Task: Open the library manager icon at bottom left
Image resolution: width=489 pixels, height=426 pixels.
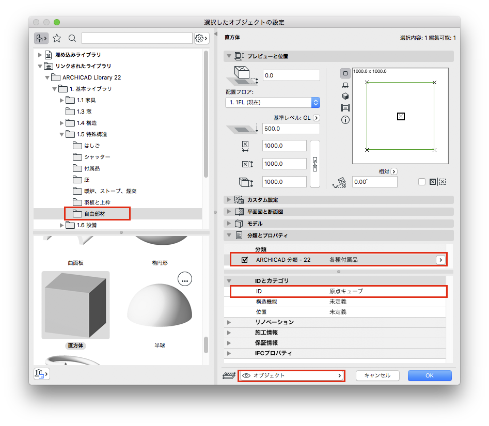Action: click(41, 374)
